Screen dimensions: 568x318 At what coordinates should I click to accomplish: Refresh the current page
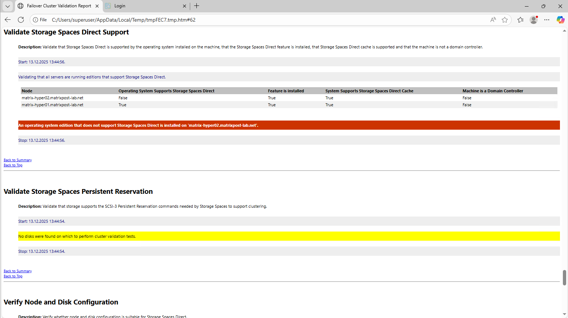(21, 20)
